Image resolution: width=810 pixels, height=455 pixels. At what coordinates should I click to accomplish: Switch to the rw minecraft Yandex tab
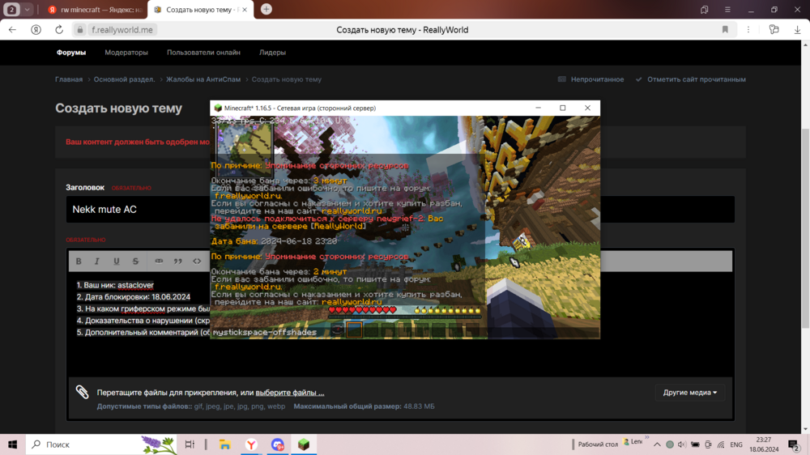(95, 10)
